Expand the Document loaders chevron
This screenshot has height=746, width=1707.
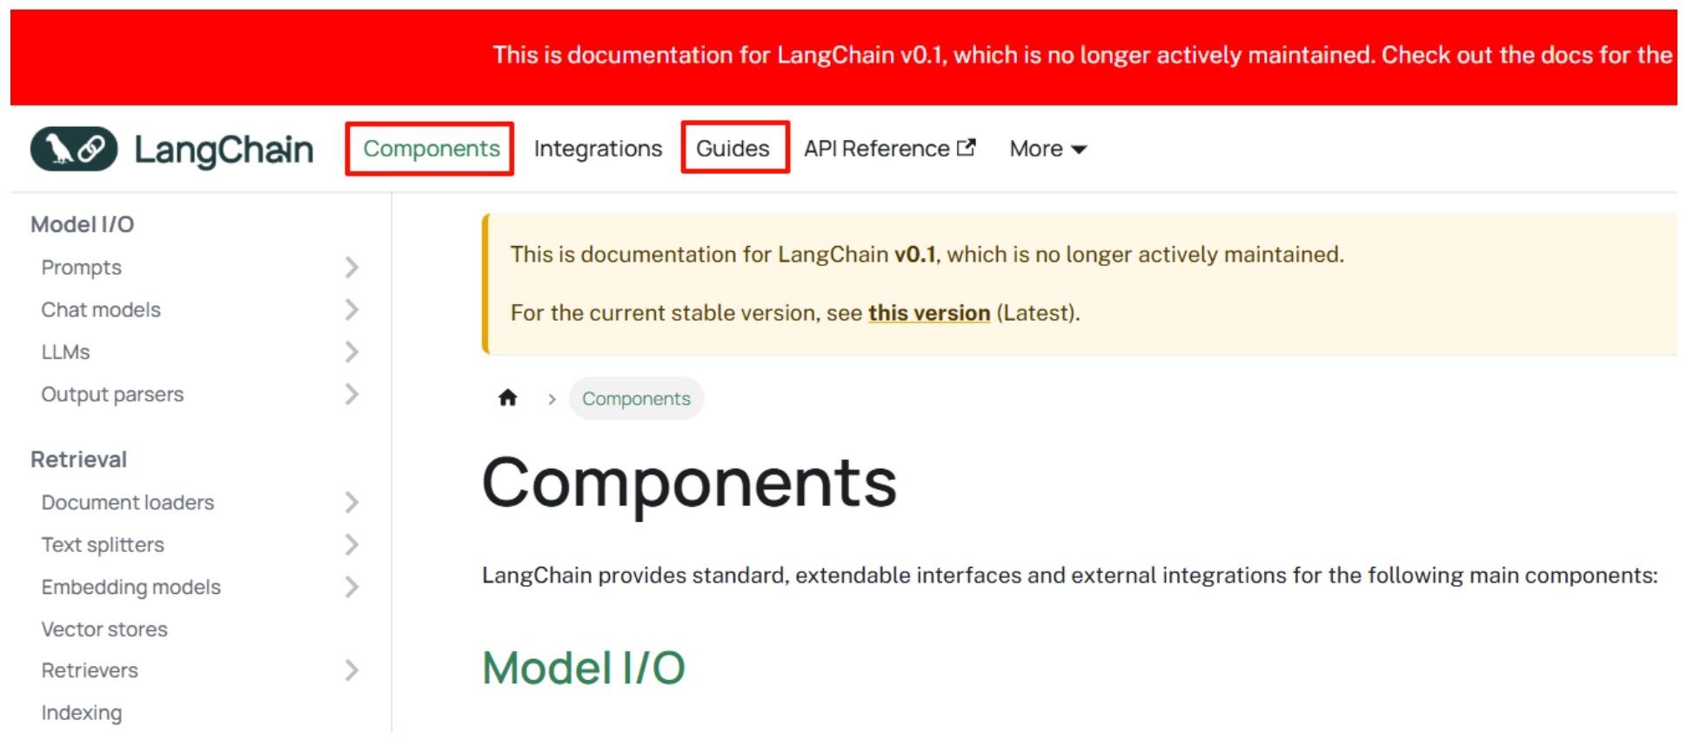pos(351,503)
